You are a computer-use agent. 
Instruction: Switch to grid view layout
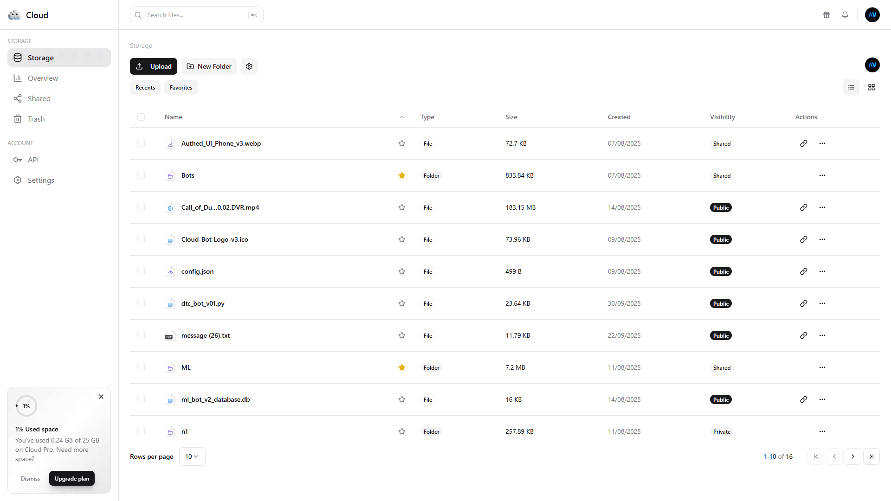coord(872,87)
